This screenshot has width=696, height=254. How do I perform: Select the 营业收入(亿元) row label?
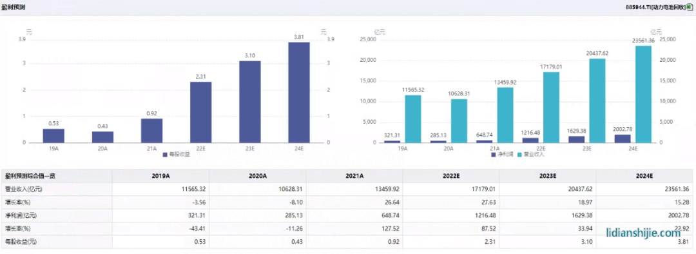[x=23, y=189]
